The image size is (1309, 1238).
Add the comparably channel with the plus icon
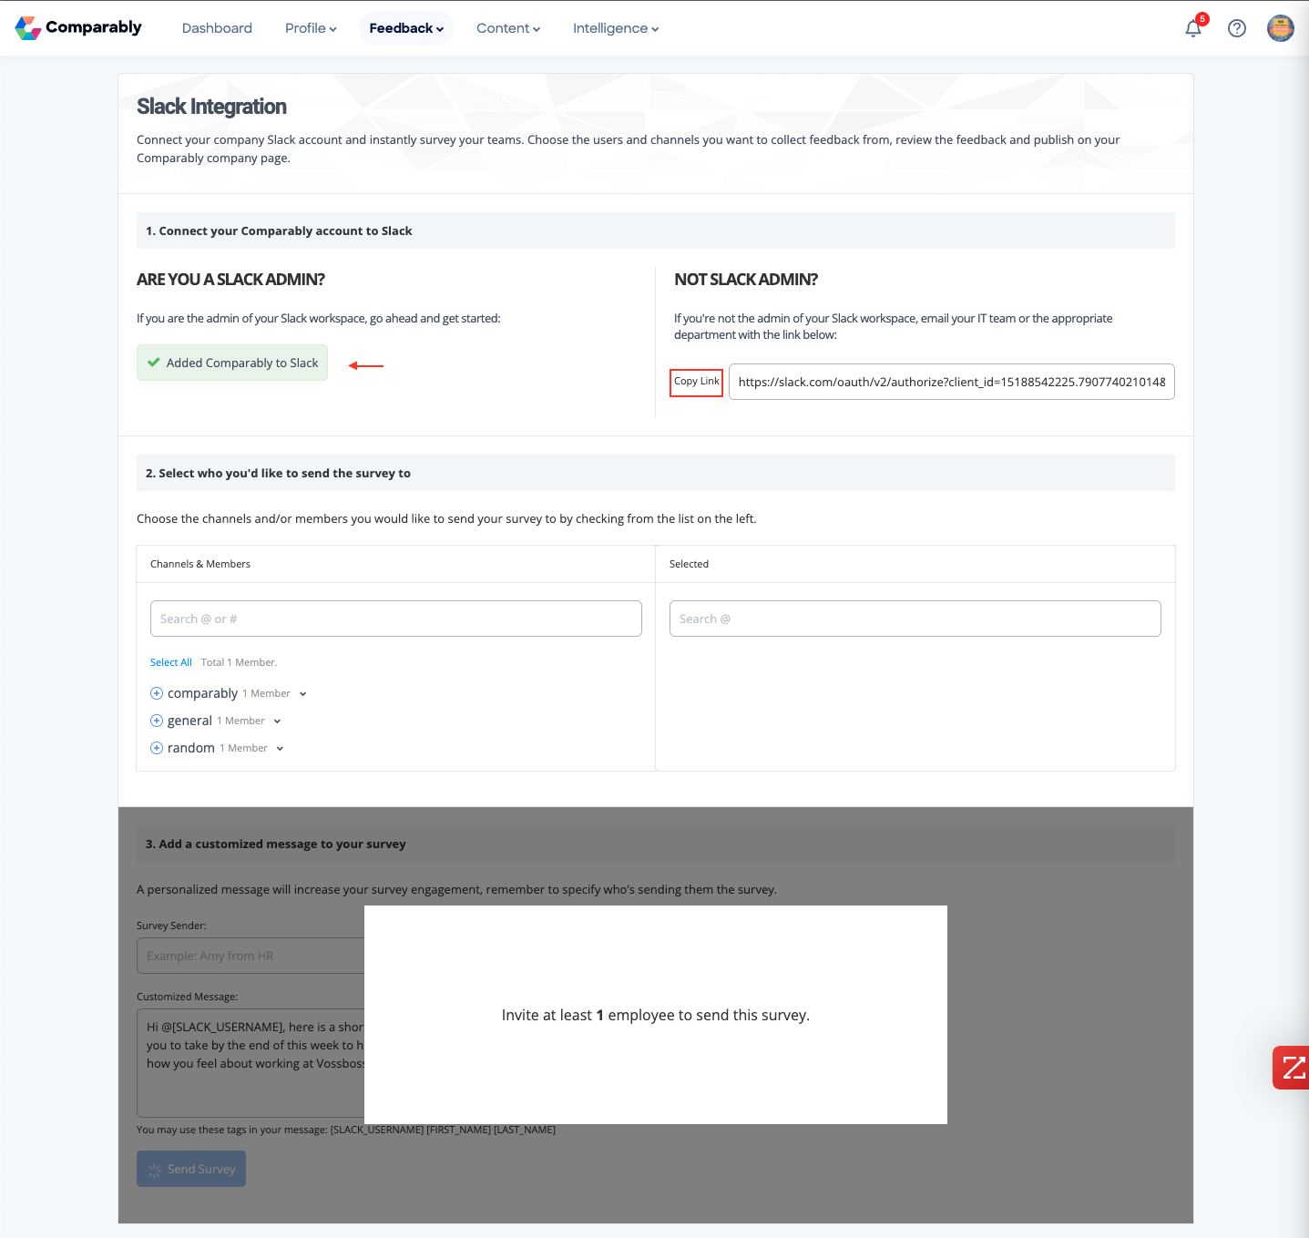tap(156, 692)
